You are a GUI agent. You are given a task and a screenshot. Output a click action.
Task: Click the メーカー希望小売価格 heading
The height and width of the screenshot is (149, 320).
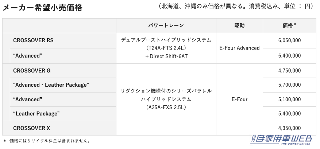(x=42, y=7)
